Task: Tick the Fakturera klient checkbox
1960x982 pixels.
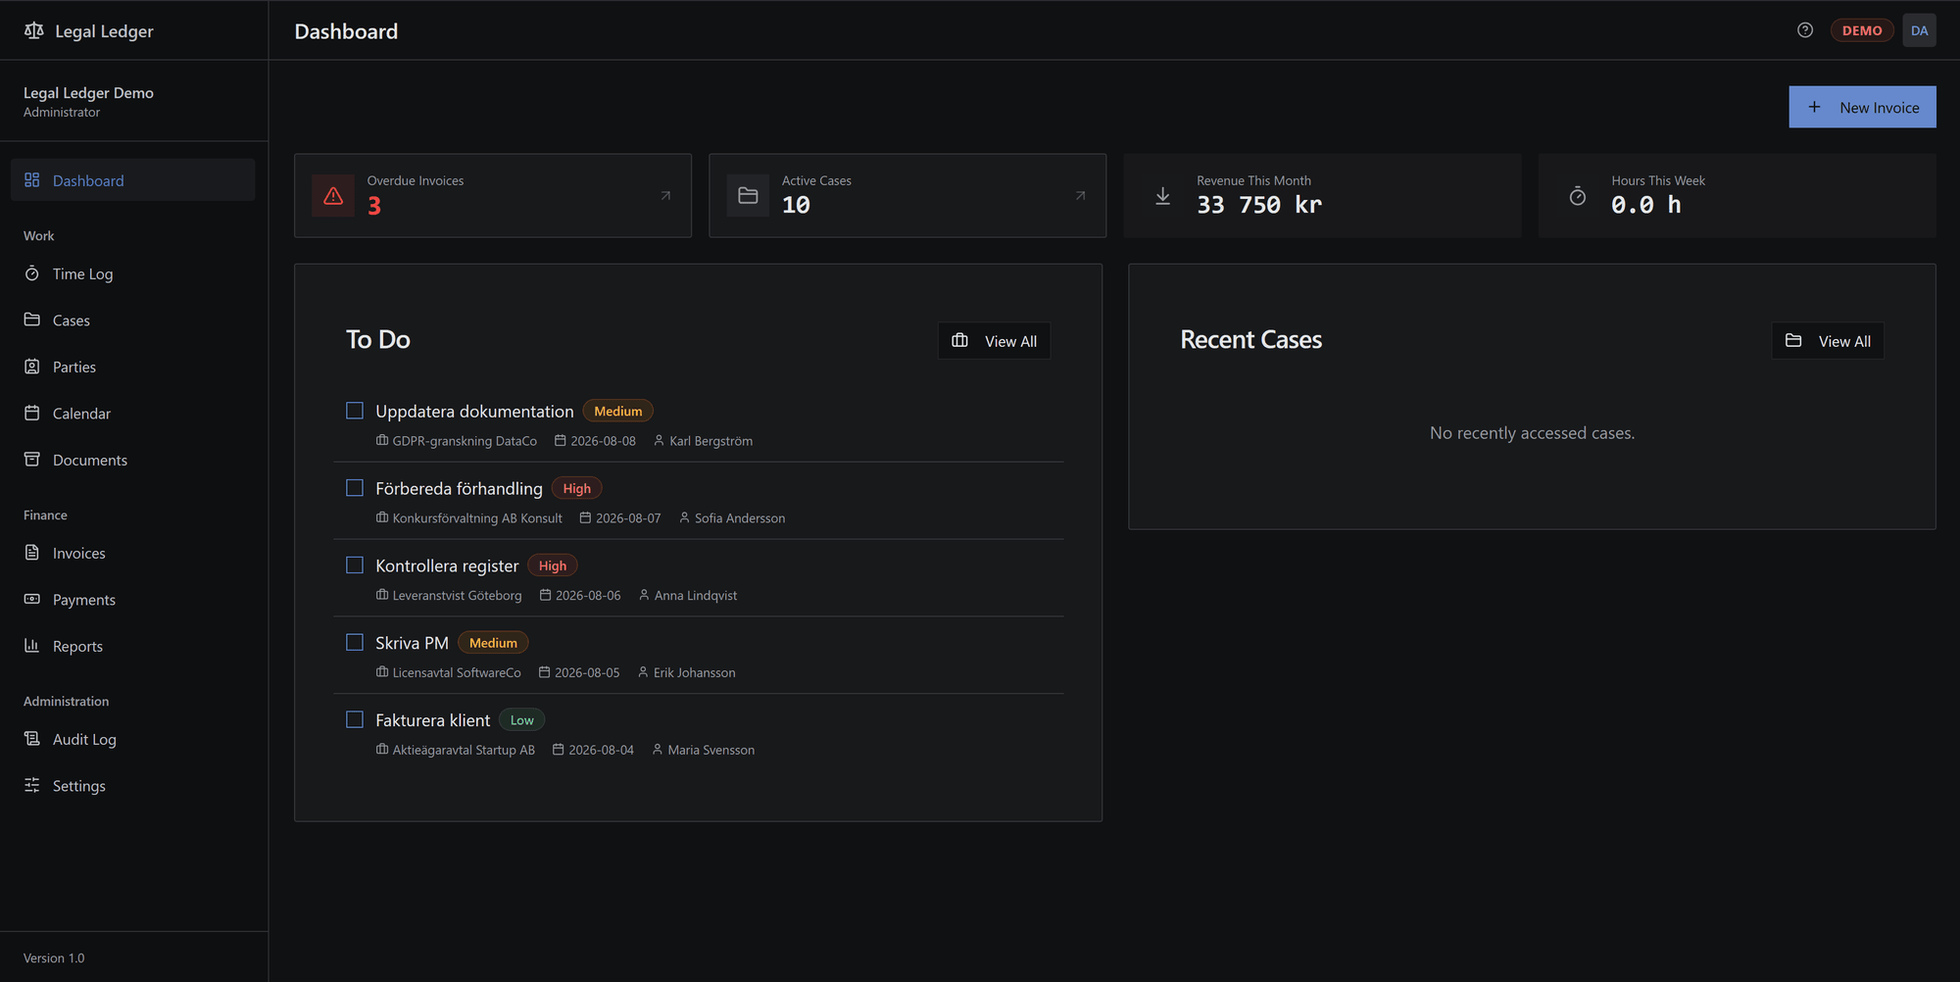Action: (x=355, y=719)
